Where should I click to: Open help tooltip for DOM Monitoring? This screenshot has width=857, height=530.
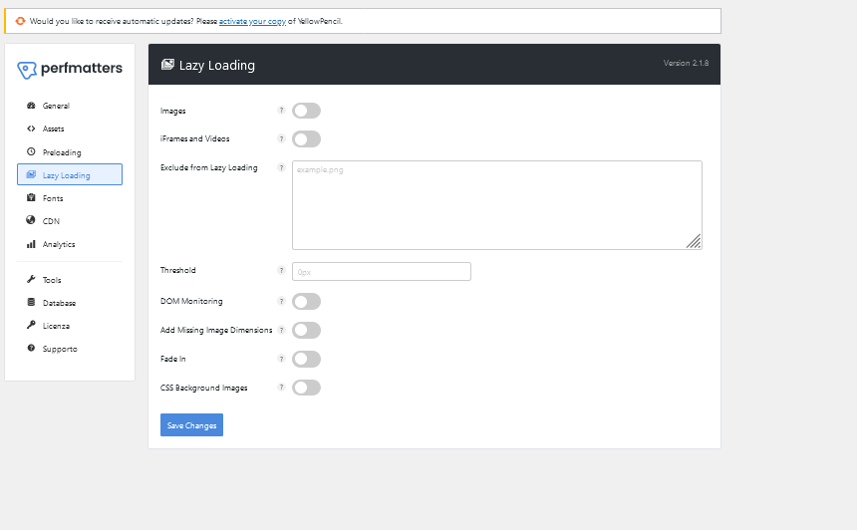281,301
